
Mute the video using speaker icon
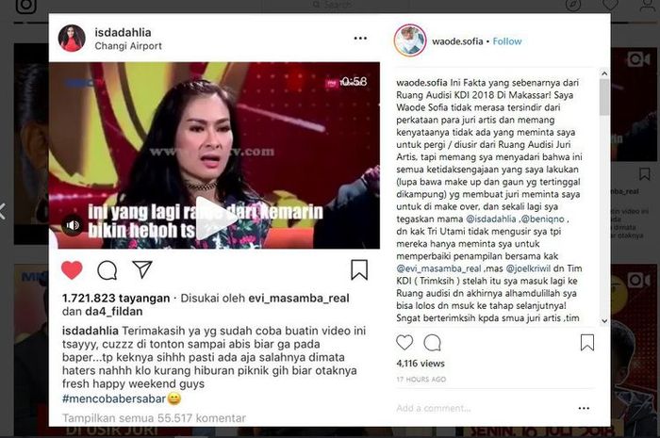[x=73, y=225]
